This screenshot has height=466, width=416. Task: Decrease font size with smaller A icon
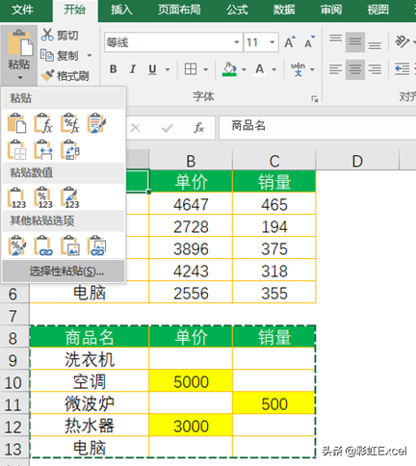pyautogui.click(x=309, y=42)
